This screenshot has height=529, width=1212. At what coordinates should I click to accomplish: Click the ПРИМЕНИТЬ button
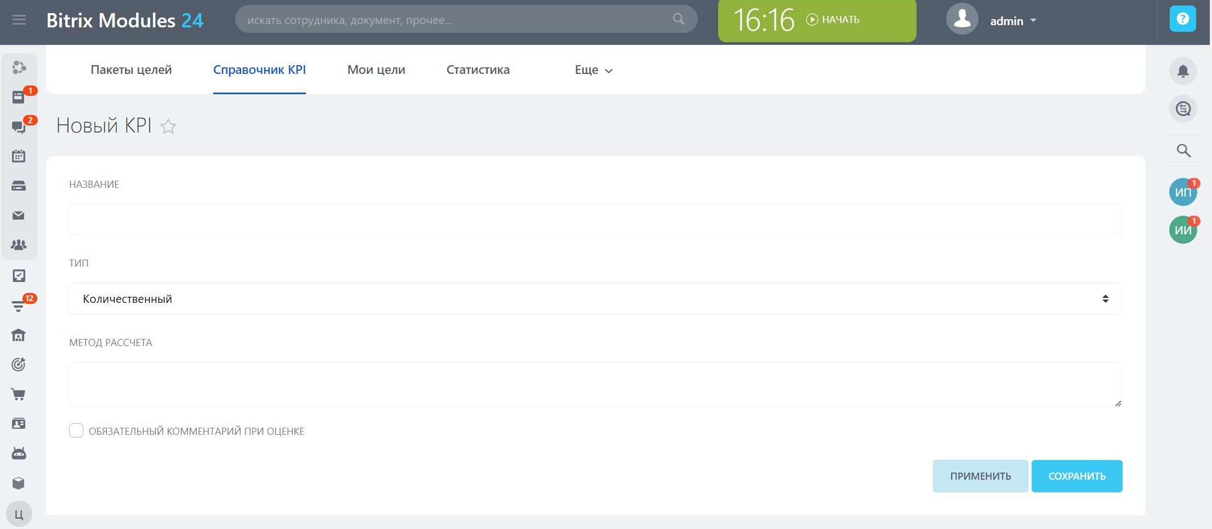click(981, 476)
